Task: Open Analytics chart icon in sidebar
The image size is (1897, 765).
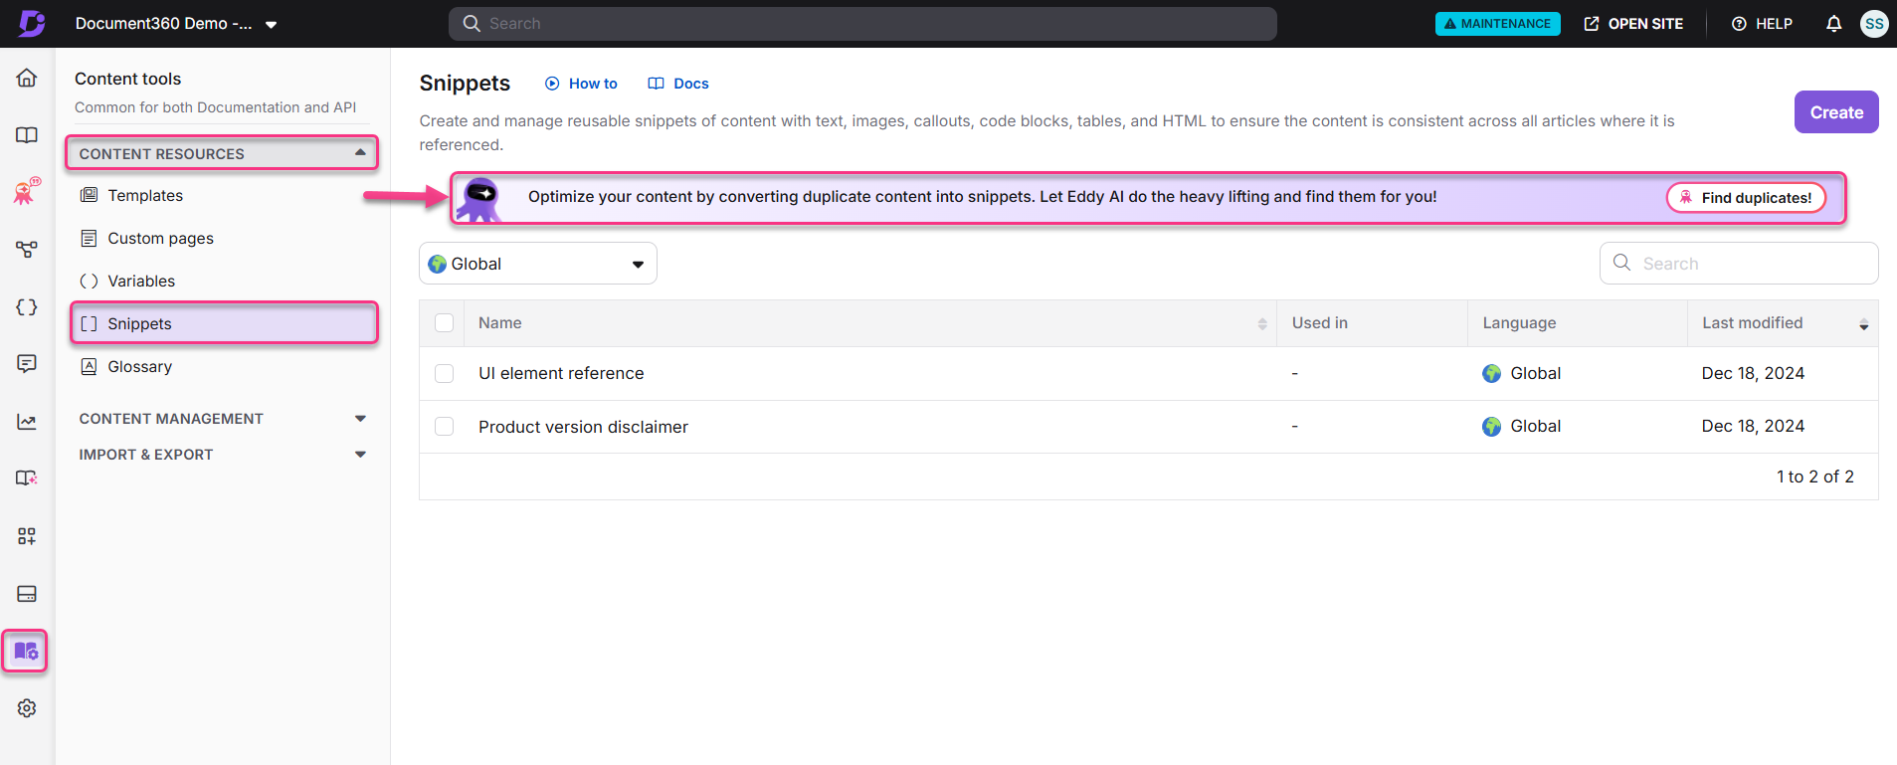Action: point(27,422)
